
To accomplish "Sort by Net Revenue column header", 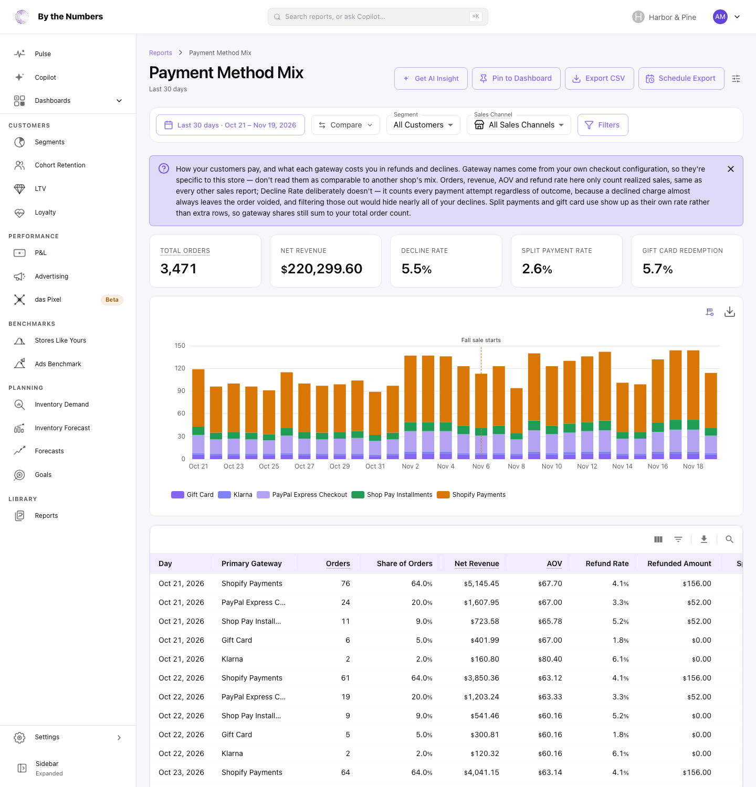I will [477, 563].
